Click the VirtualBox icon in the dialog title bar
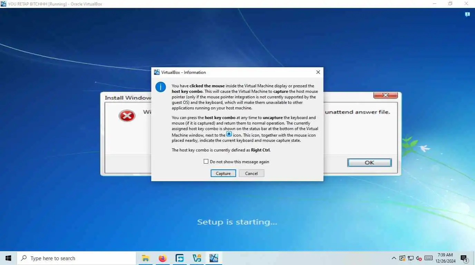The height and width of the screenshot is (265, 475). [157, 72]
